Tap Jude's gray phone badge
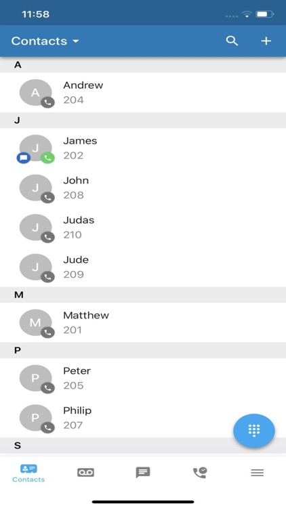The image size is (286, 508). coord(47,277)
